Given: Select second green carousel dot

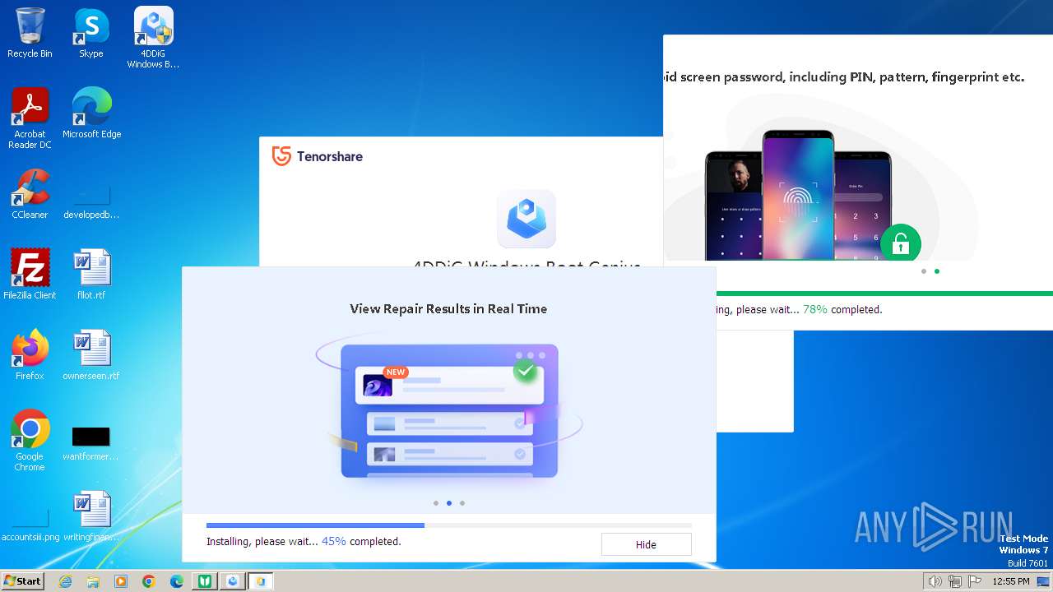Looking at the screenshot, I should (x=937, y=271).
